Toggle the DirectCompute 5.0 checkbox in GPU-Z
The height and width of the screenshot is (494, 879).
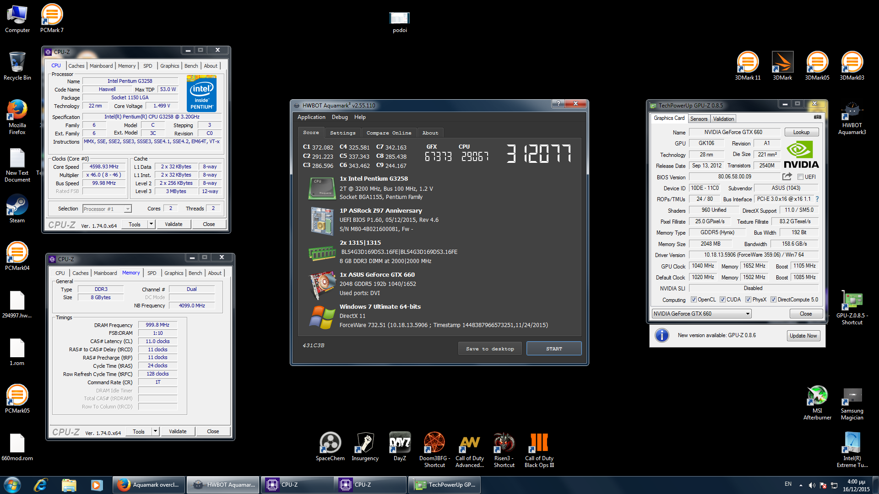tap(773, 300)
